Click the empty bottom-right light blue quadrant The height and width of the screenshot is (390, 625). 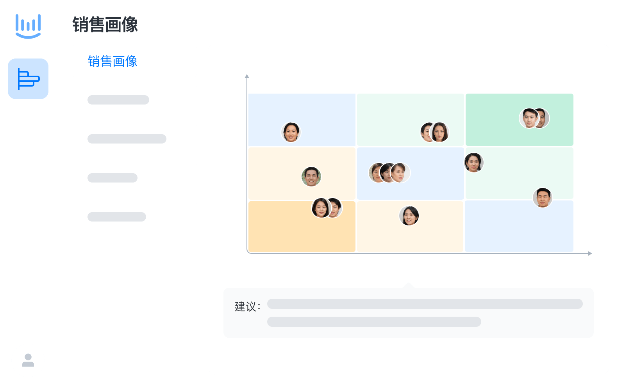tap(520, 234)
